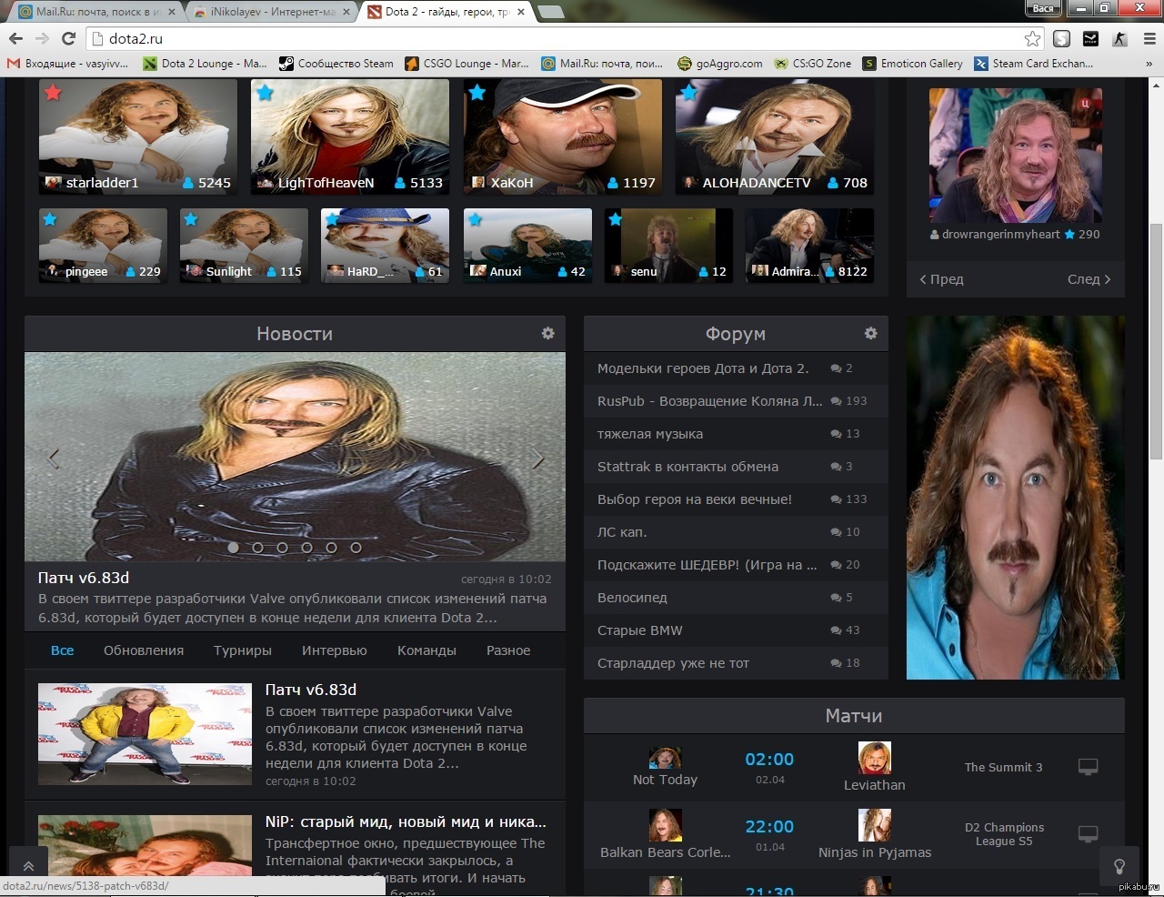The height and width of the screenshot is (897, 1164).
Task: Open the drowrangerinmyheart gallery image
Action: point(1015,155)
